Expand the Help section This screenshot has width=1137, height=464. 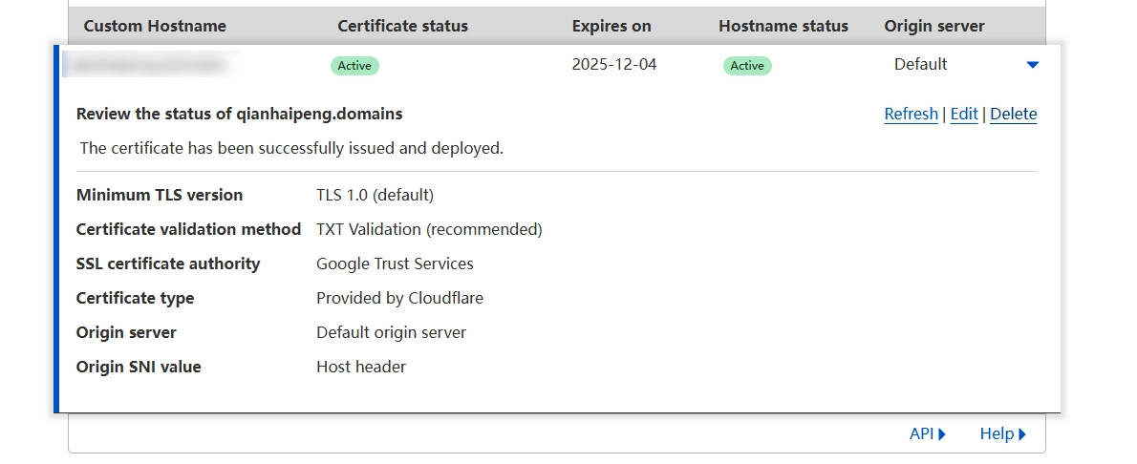coord(1002,433)
